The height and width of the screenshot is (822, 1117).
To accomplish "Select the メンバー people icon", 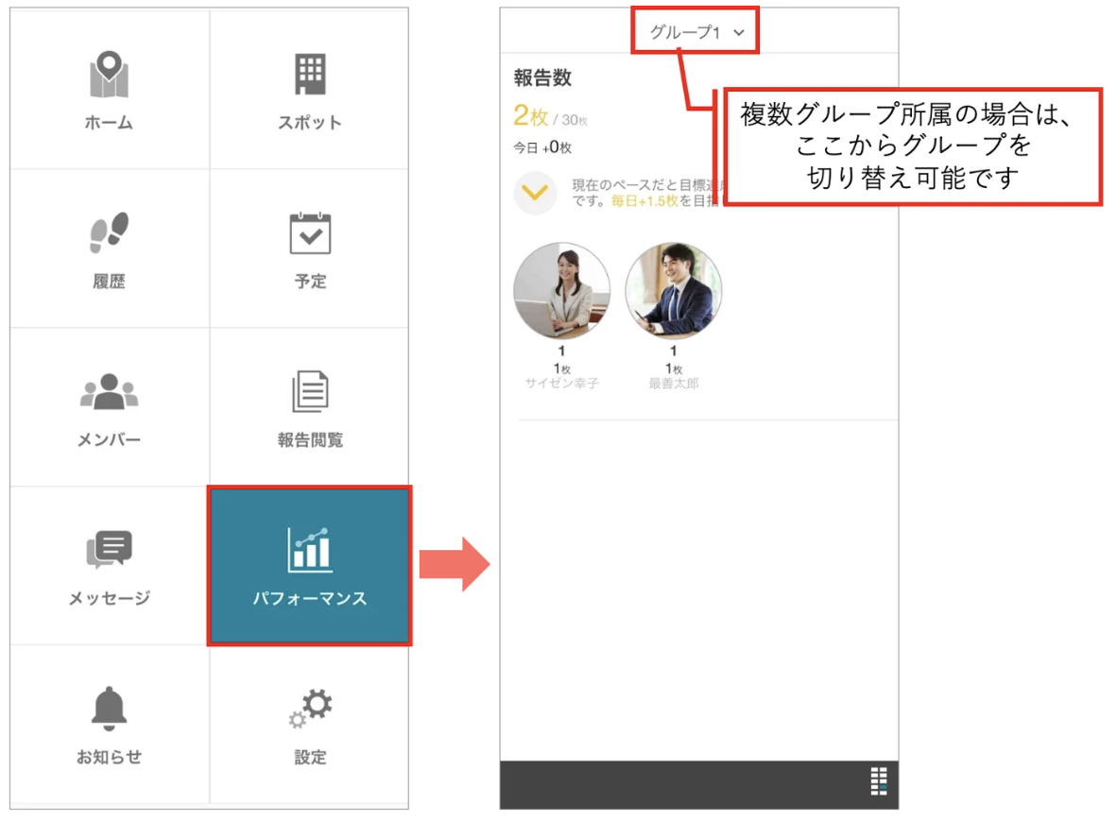I will pos(109,391).
